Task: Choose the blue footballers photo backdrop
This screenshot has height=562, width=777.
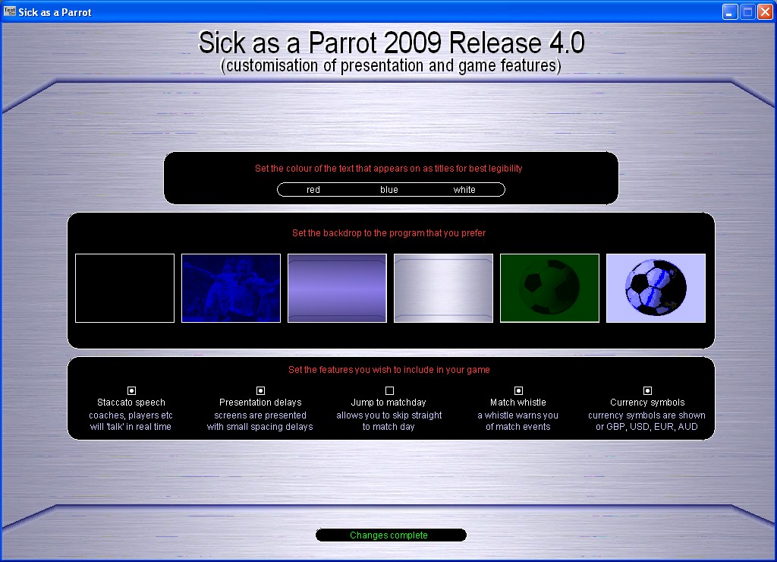Action: tap(231, 288)
